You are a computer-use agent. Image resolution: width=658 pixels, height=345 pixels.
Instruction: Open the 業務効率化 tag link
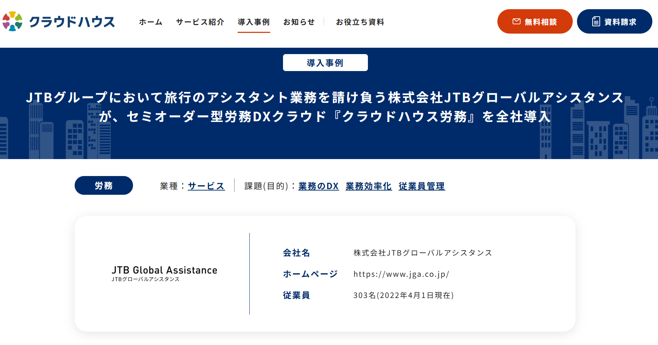369,186
